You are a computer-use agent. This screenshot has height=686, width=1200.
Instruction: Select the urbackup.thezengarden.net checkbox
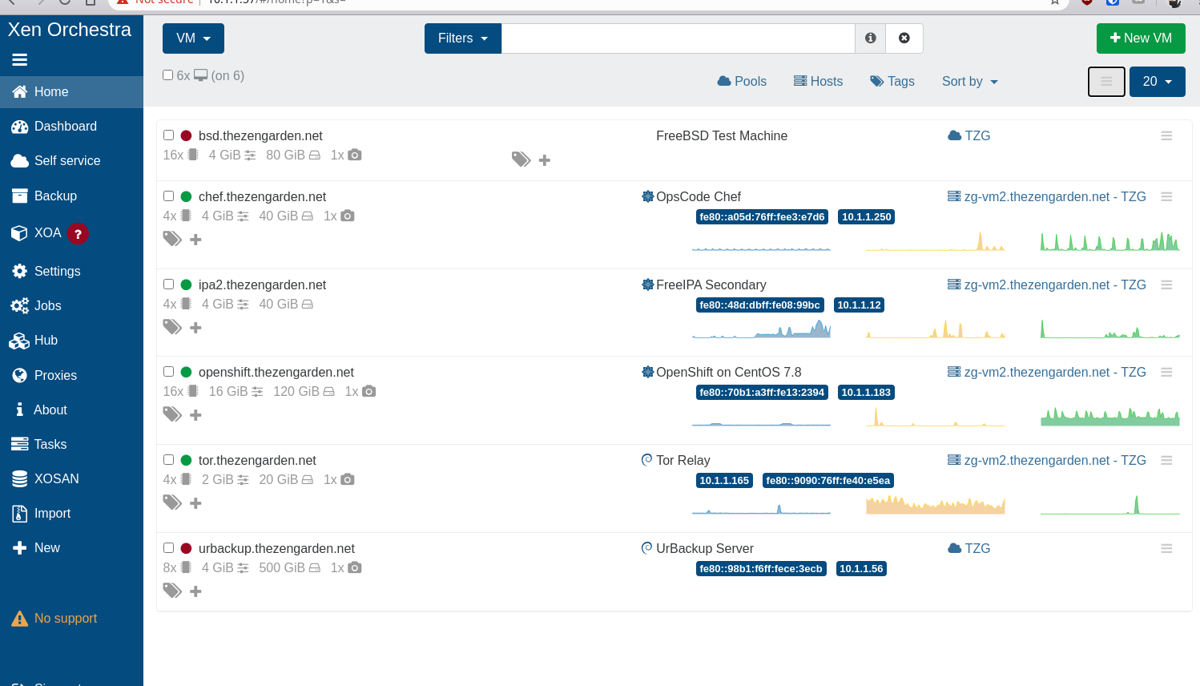click(x=169, y=548)
